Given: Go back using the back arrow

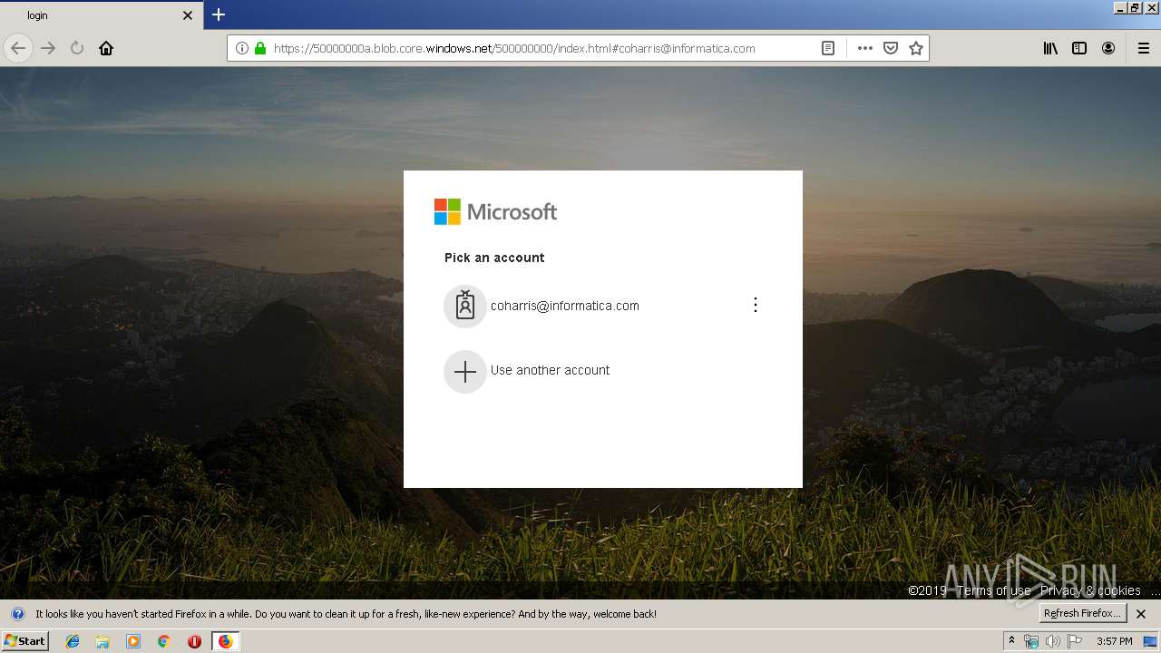Looking at the screenshot, I should pyautogui.click(x=18, y=48).
